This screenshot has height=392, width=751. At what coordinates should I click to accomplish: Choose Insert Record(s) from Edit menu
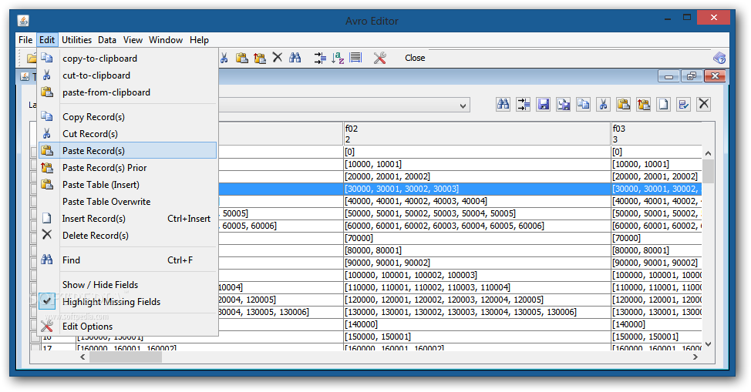coord(94,219)
